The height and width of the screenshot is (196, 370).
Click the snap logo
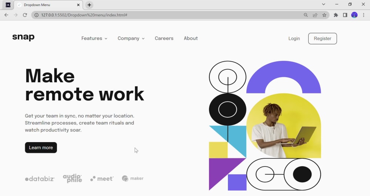click(23, 37)
